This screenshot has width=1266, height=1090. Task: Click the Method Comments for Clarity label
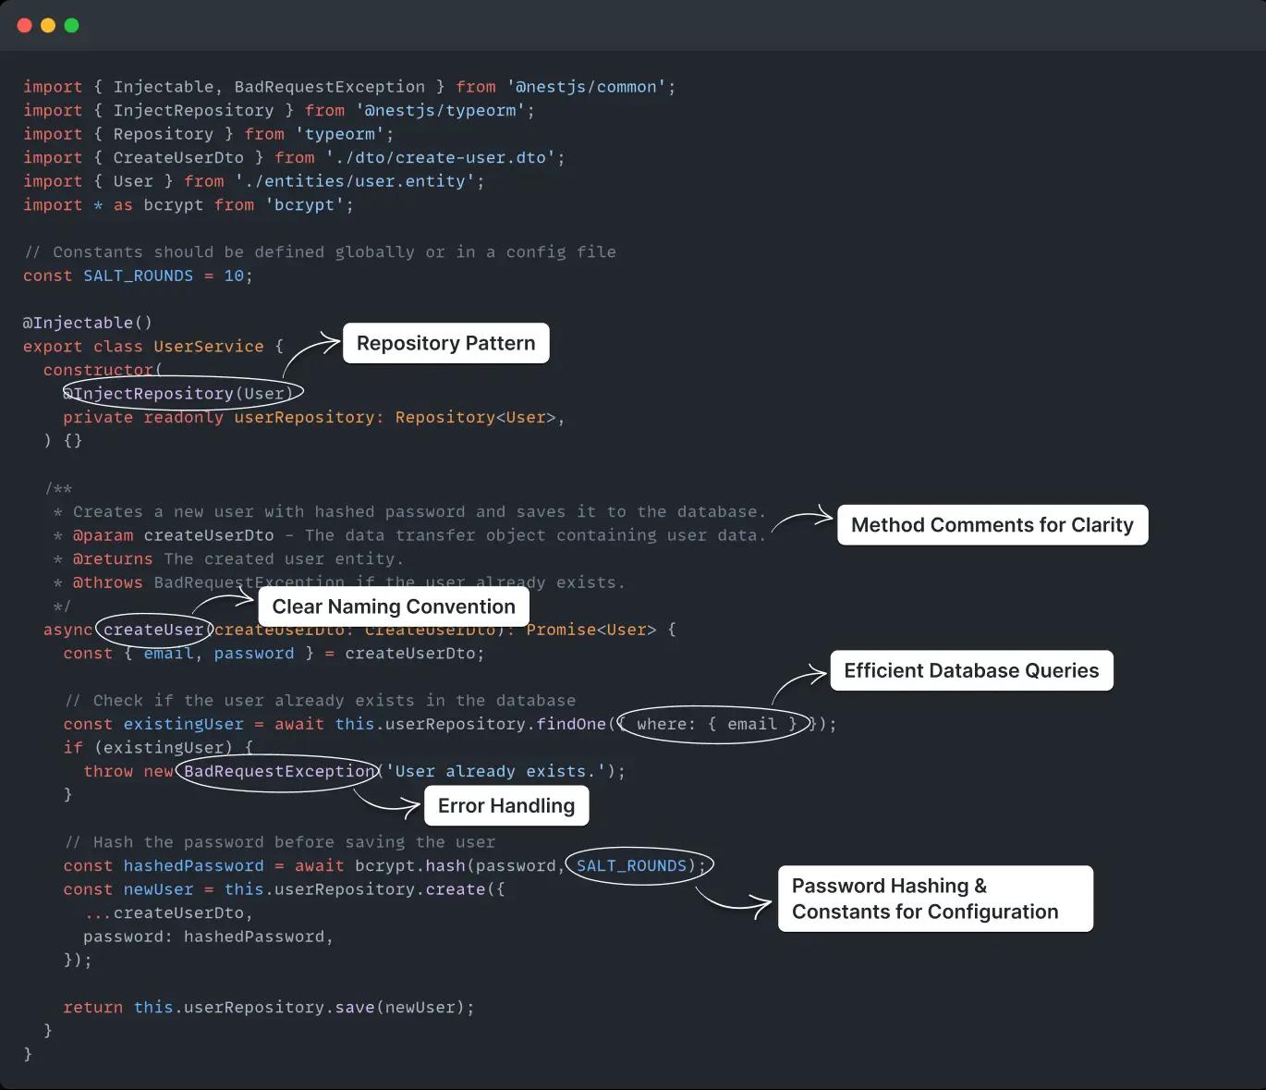coord(992,524)
